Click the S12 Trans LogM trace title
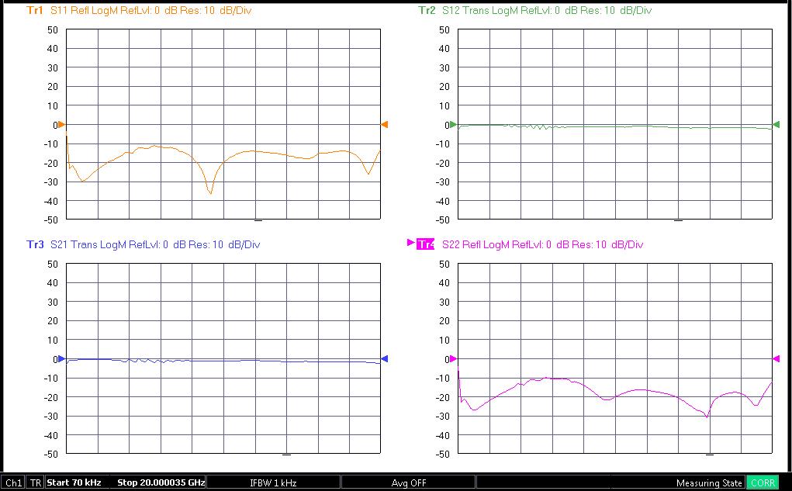The height and width of the screenshot is (491, 792). tap(547, 10)
